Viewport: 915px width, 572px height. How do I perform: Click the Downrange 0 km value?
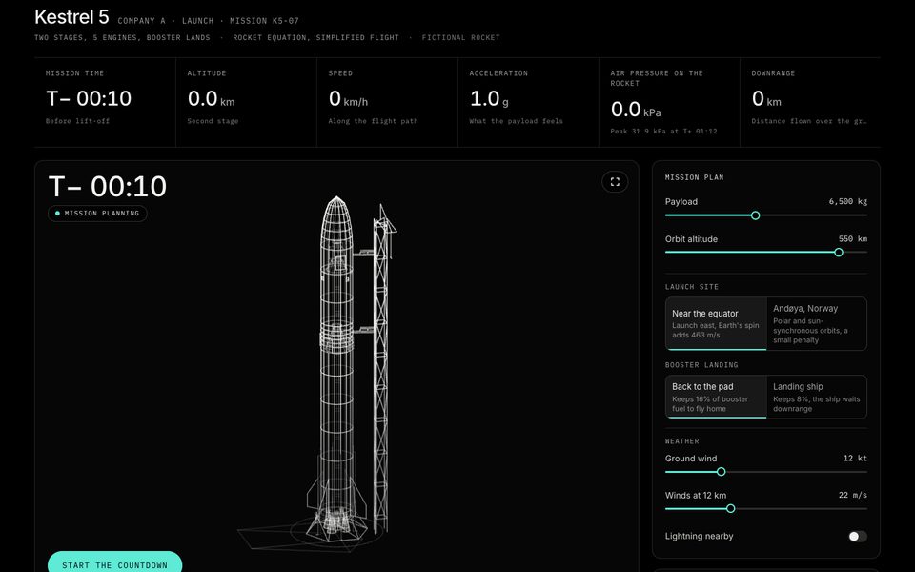click(x=766, y=98)
